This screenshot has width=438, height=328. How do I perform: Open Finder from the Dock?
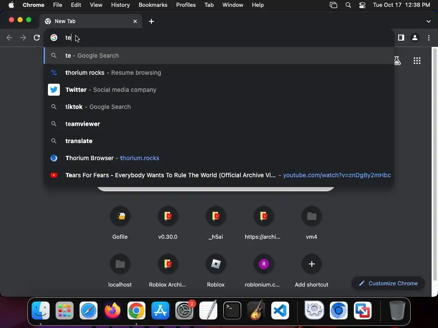click(41, 310)
